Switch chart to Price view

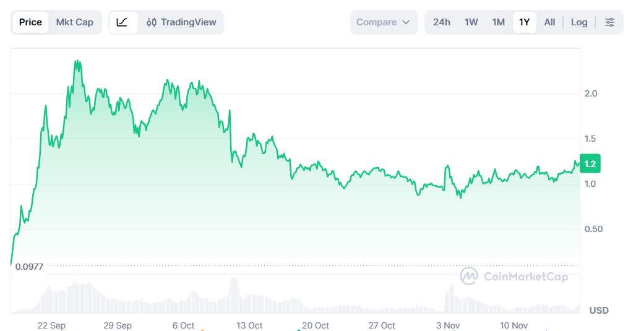coord(30,22)
